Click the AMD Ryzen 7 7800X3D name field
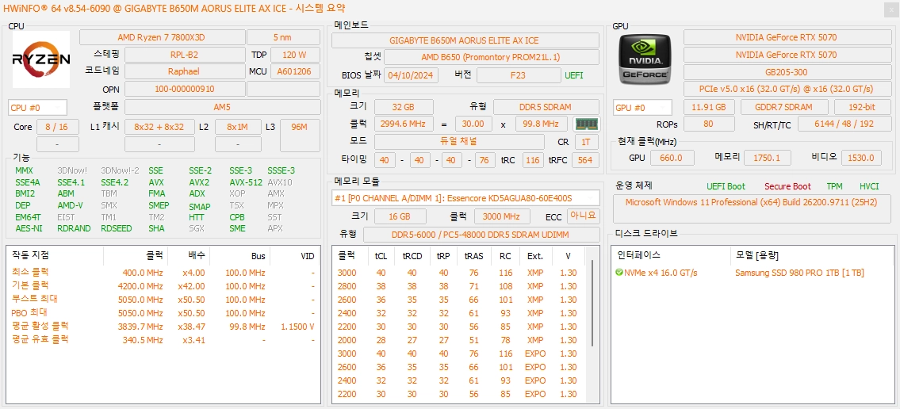Viewport: 900px width, 409px height. (x=161, y=37)
